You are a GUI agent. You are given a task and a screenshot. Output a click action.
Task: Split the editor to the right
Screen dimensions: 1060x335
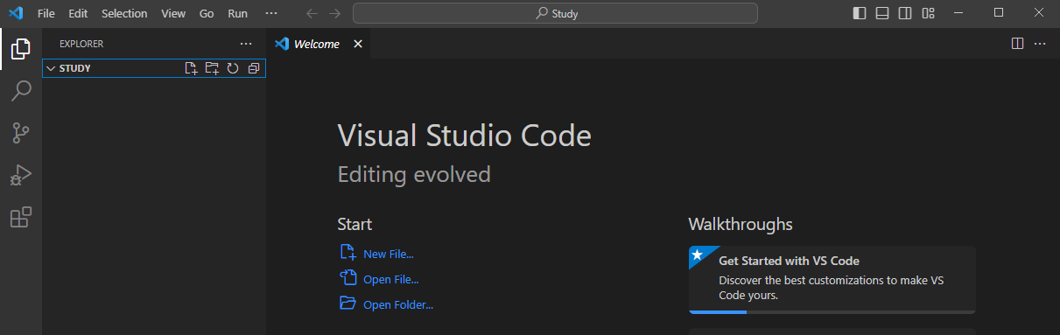[1017, 44]
